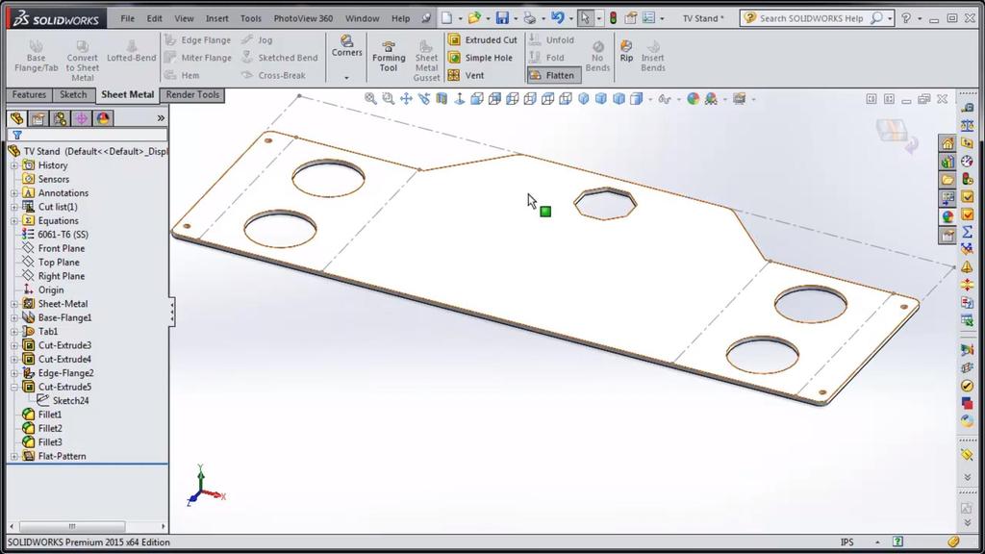This screenshot has width=985, height=554.
Task: Click the Section View icon
Action: click(442, 99)
